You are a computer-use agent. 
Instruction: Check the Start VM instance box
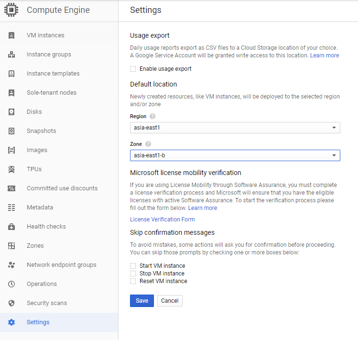pos(133,266)
